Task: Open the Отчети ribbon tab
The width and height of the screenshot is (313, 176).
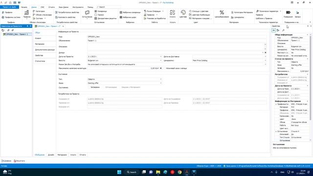Action: [51, 7]
